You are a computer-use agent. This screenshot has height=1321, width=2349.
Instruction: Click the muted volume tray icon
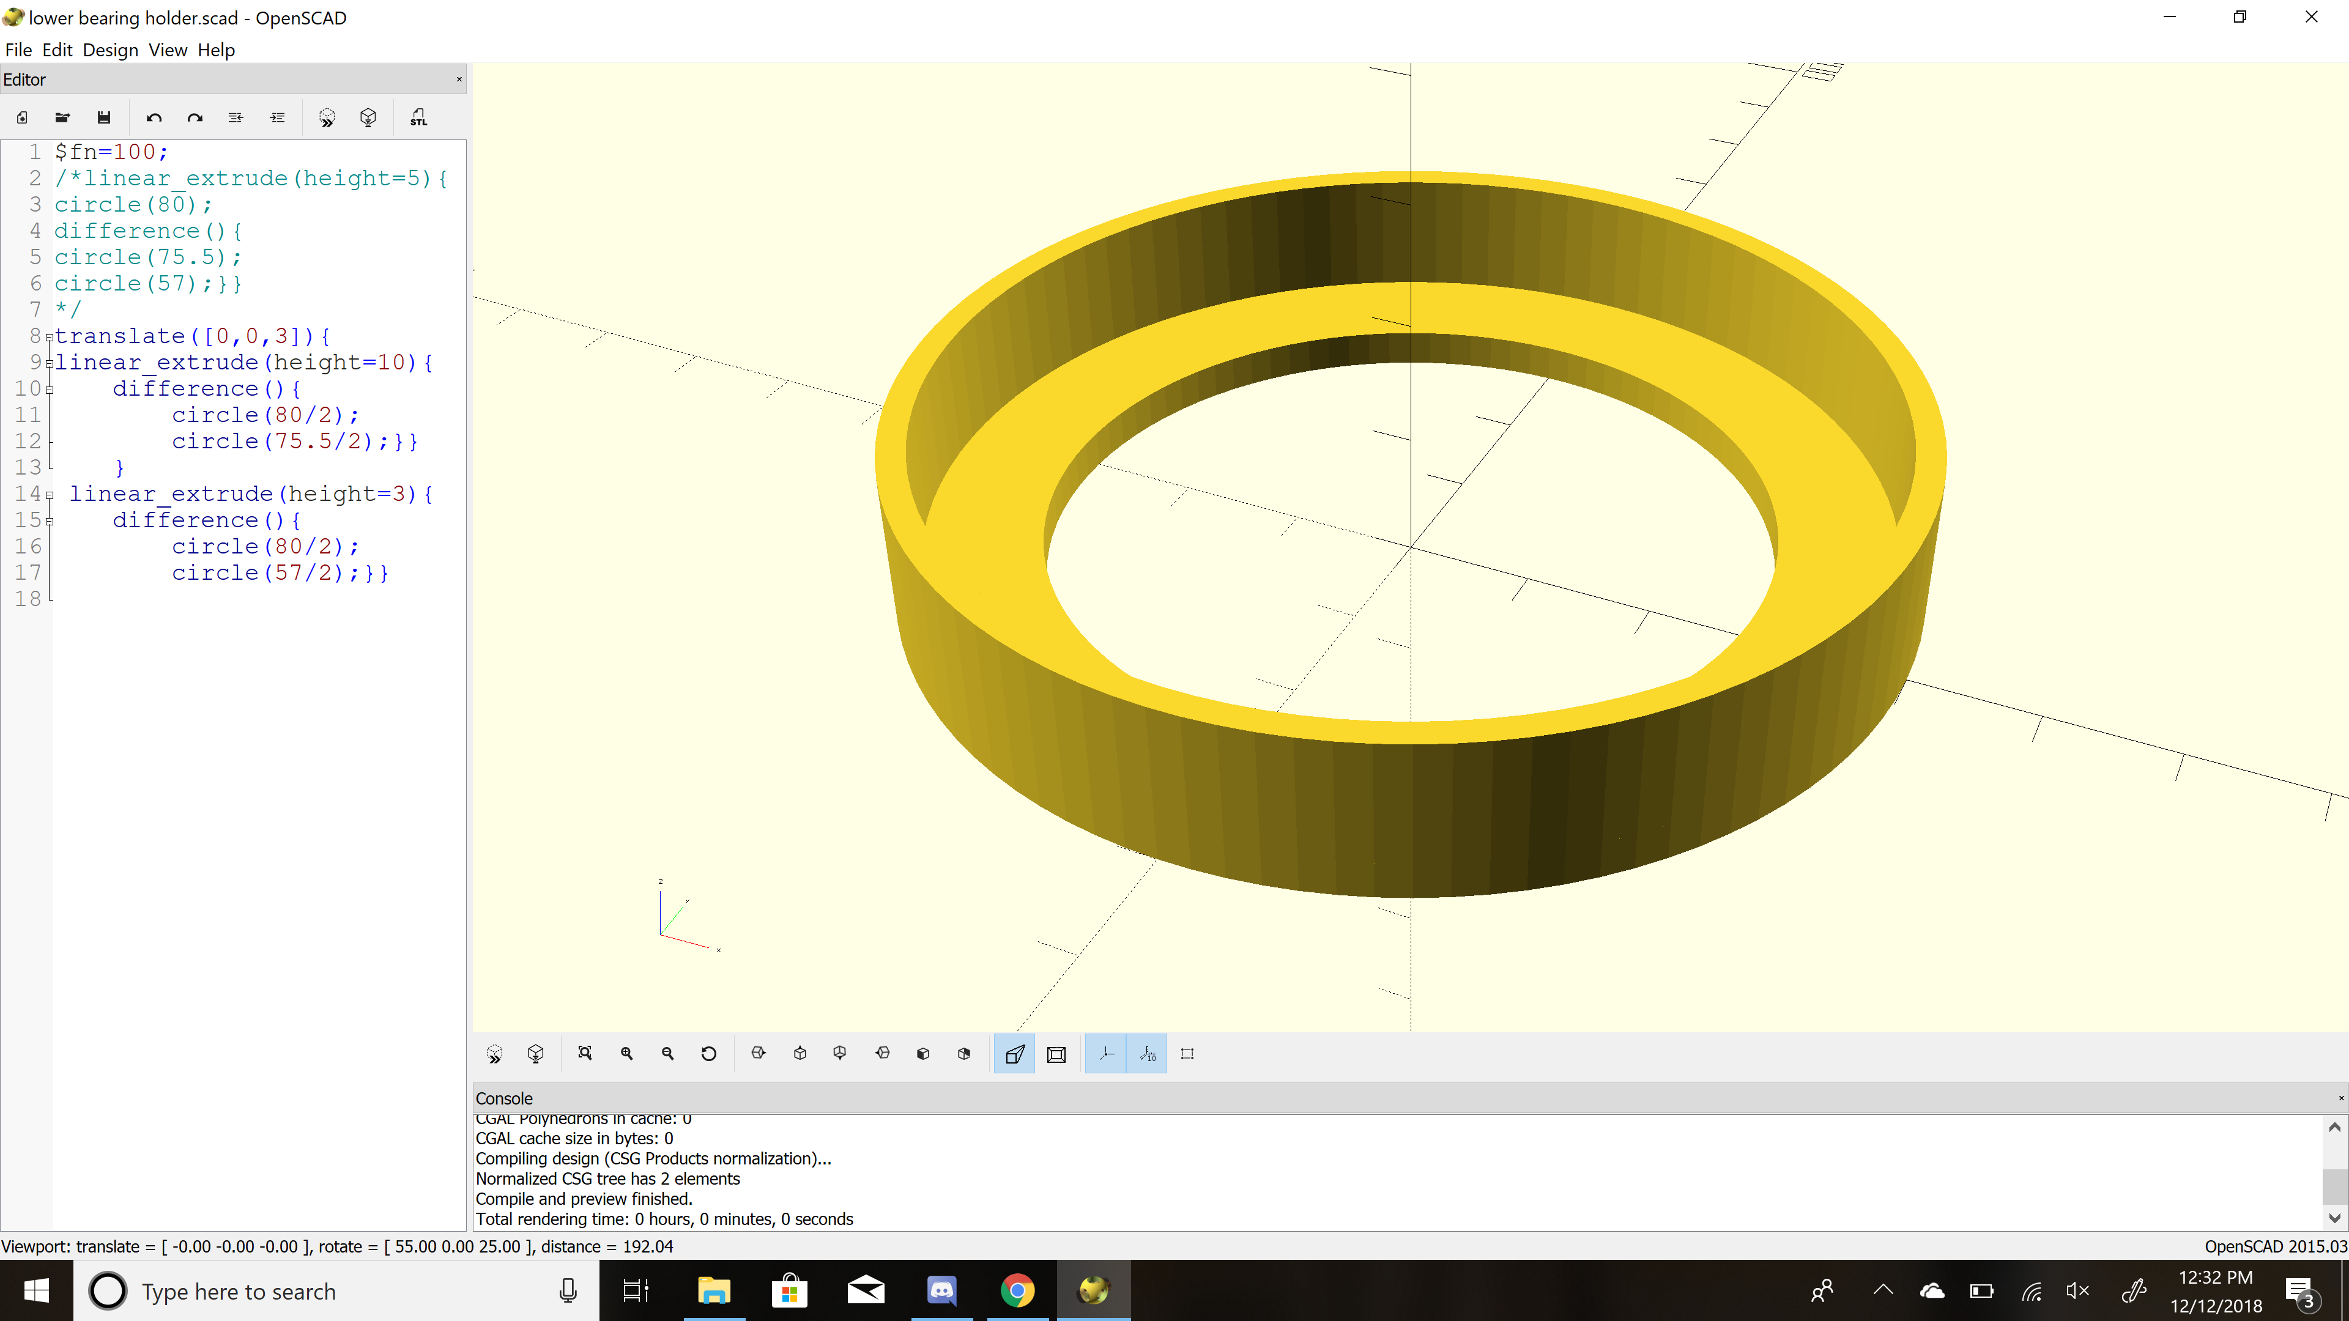(2077, 1291)
